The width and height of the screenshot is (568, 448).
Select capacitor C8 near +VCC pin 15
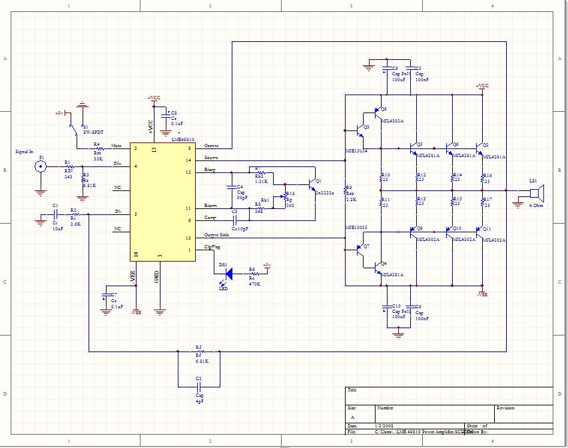(166, 116)
